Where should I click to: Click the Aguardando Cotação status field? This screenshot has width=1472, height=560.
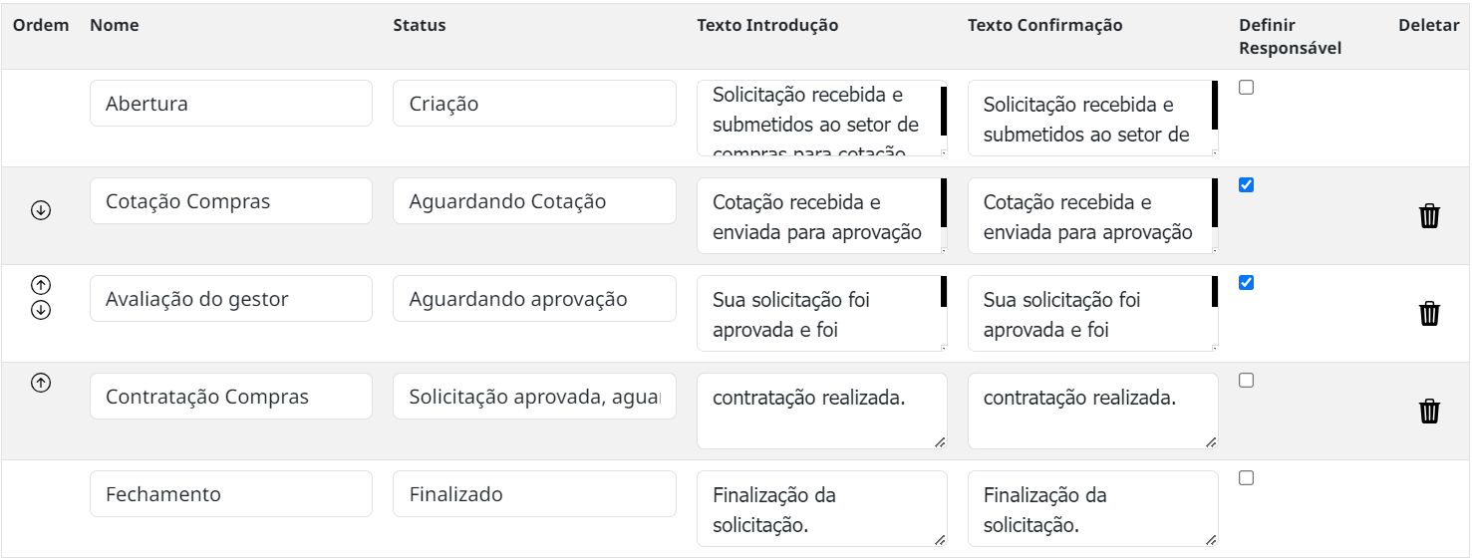(x=534, y=201)
